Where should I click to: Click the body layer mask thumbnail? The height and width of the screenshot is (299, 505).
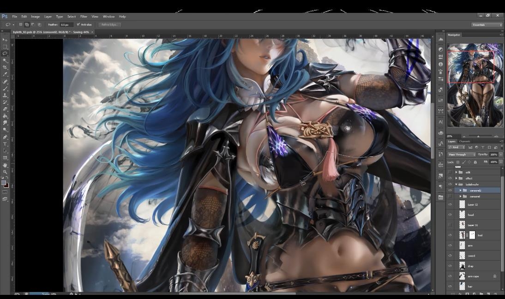(472, 235)
